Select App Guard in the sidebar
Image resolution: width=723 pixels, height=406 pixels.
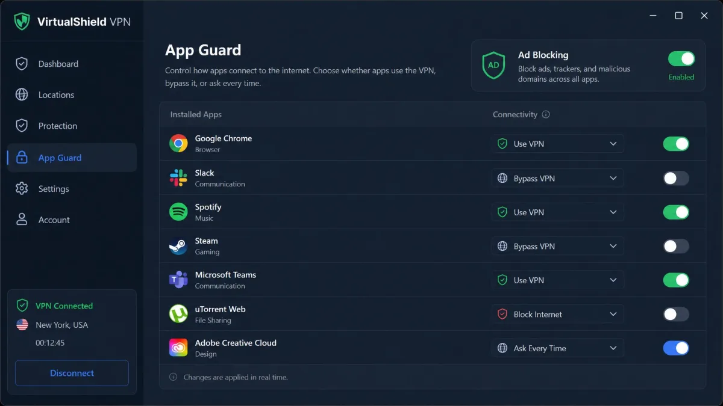[72, 158]
